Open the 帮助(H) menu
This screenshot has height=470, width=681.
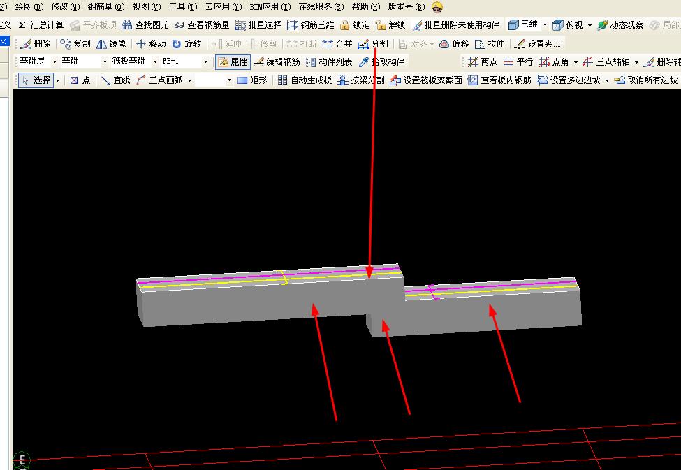tap(366, 7)
